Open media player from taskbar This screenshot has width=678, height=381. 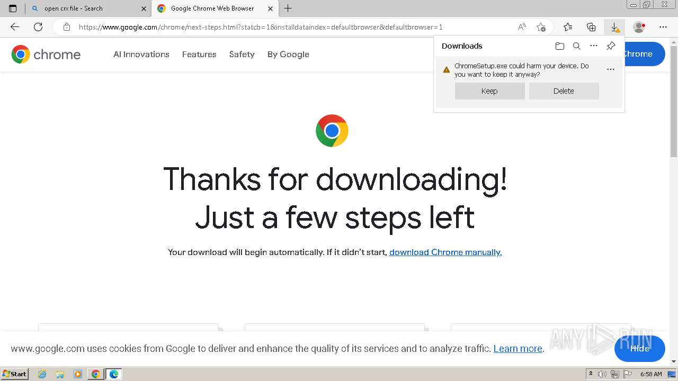77,374
